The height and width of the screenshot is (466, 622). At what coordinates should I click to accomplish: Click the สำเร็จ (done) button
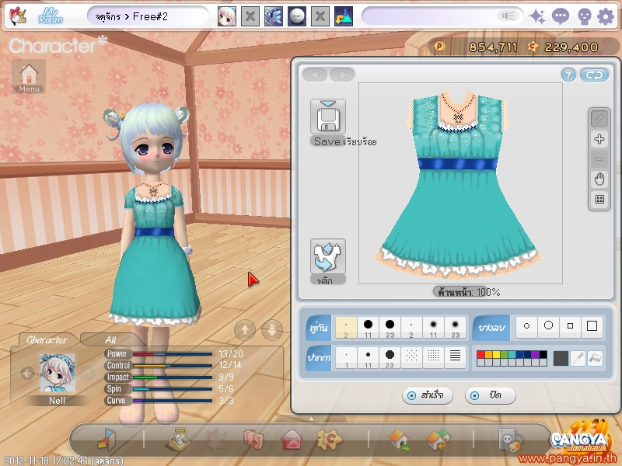(x=427, y=395)
